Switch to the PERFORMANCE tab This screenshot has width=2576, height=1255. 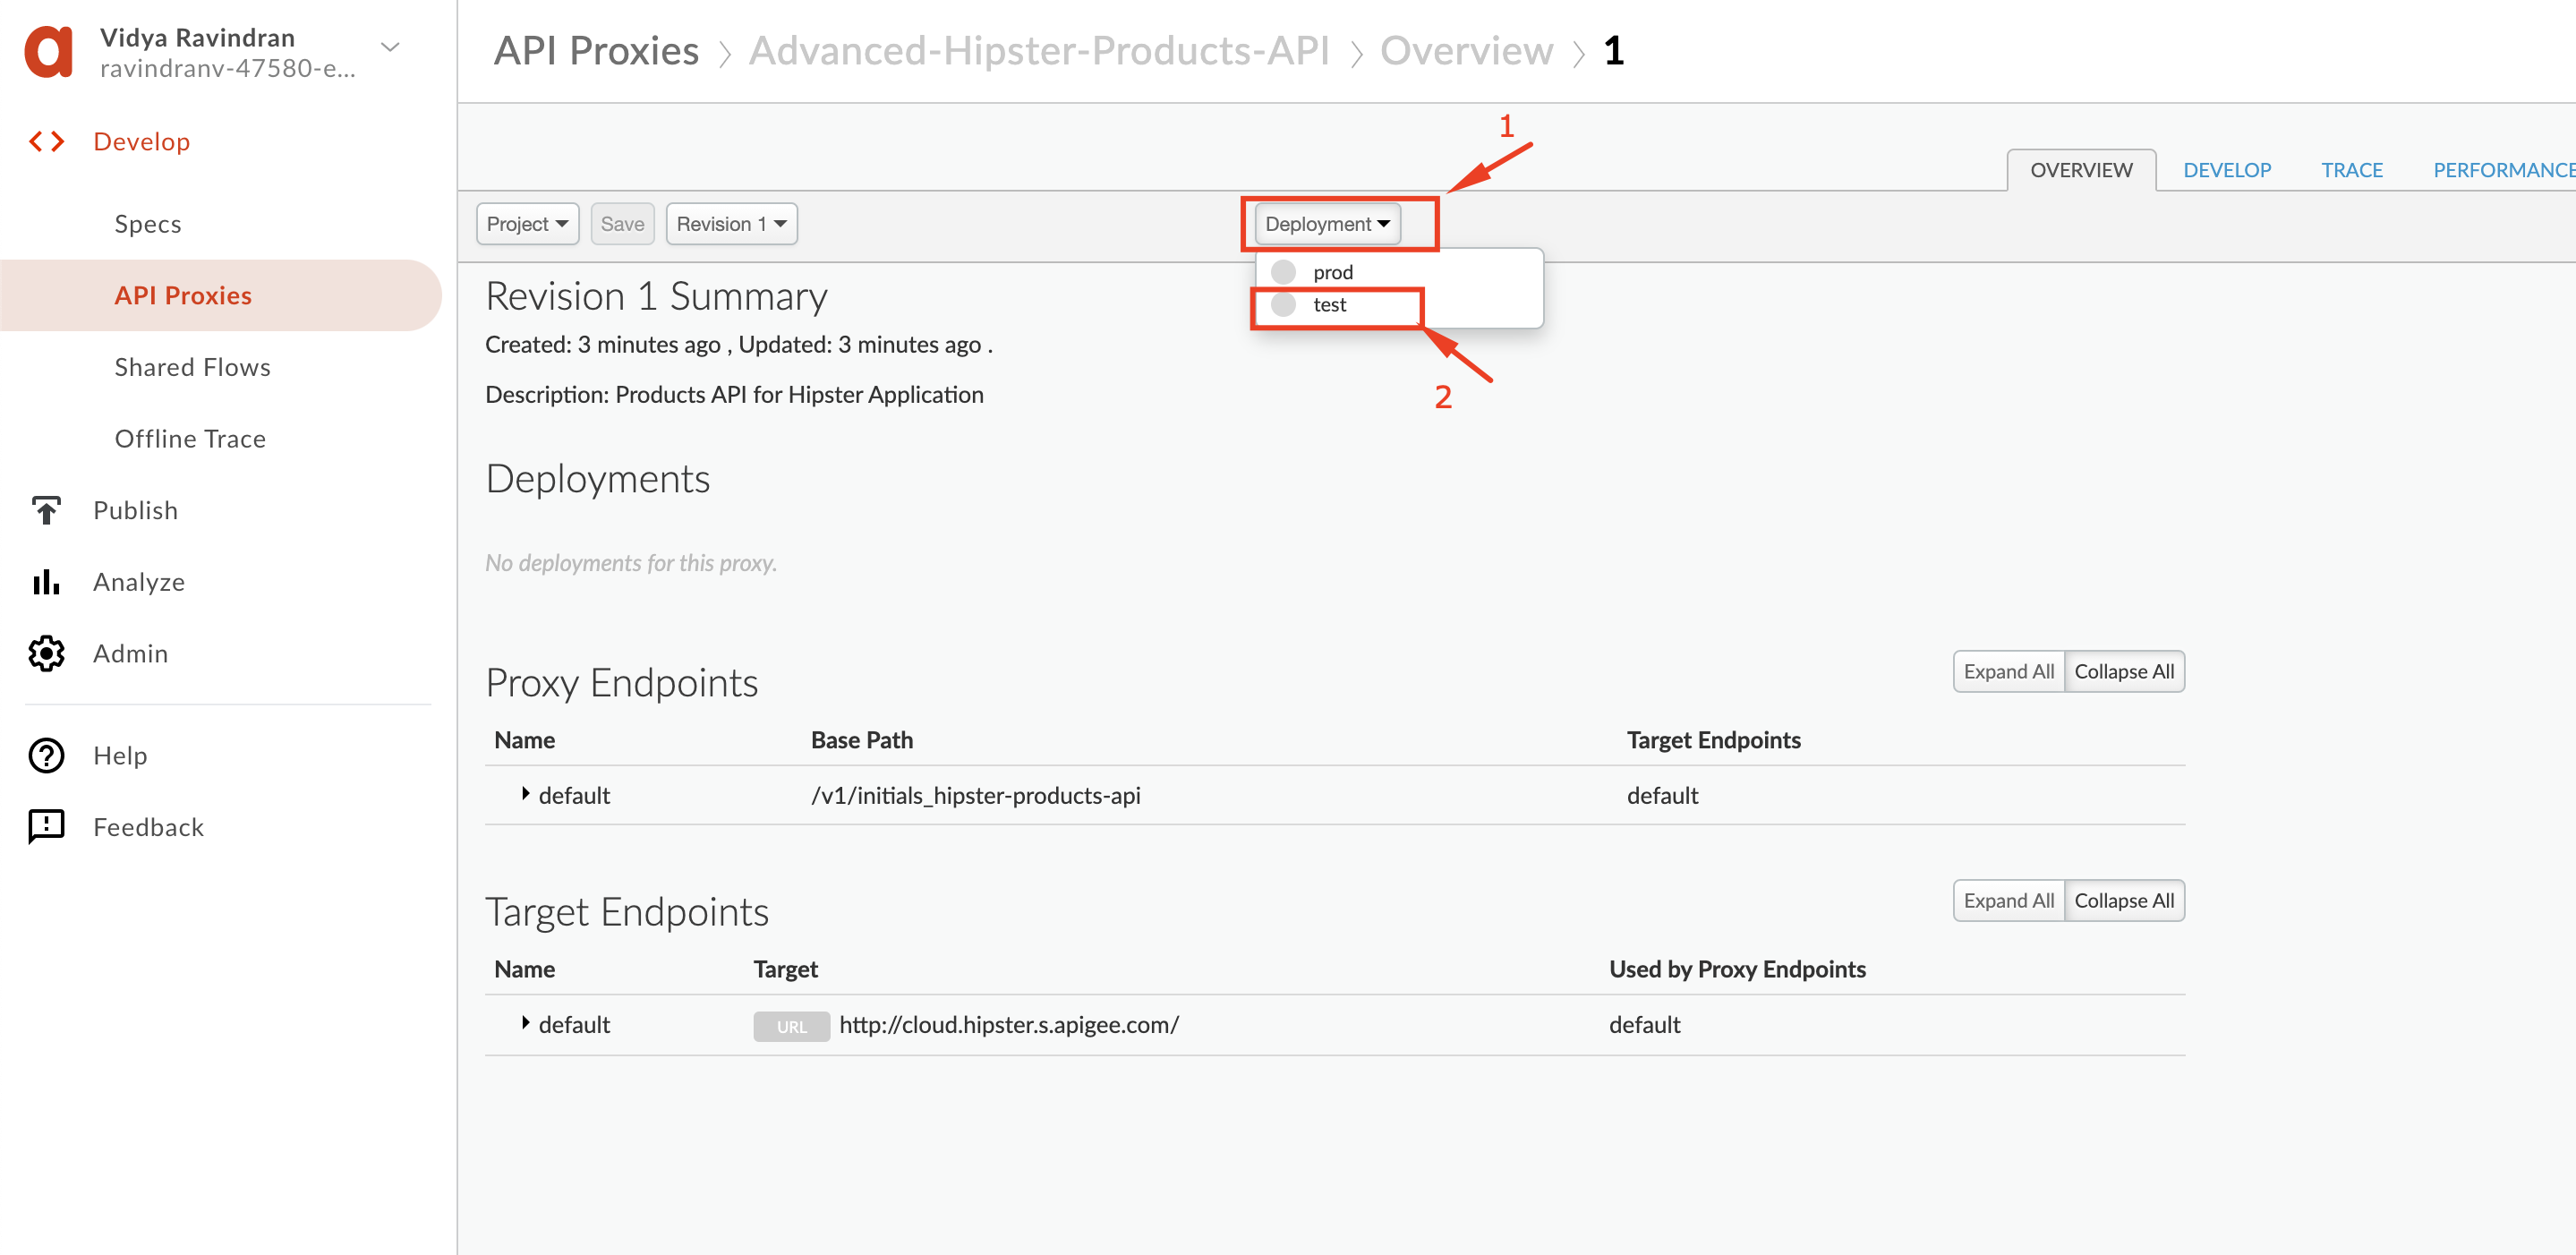click(x=2504, y=170)
